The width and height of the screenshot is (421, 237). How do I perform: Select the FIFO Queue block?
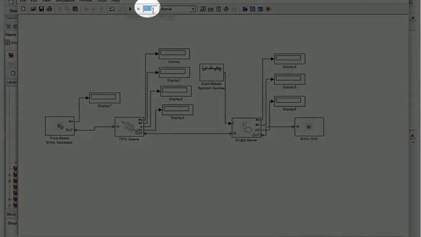pyautogui.click(x=129, y=126)
